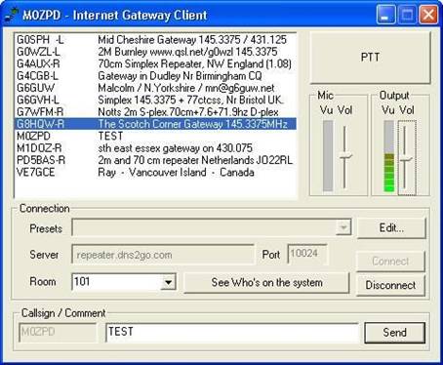The height and width of the screenshot is (365, 443).
Task: Click the Server field repeater.dns2go.com
Action: [163, 255]
